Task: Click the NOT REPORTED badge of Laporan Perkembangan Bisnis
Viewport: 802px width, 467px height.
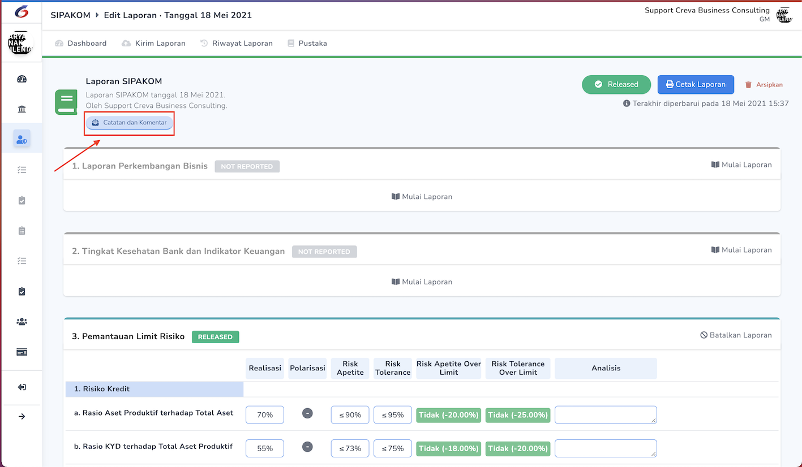Action: click(247, 167)
